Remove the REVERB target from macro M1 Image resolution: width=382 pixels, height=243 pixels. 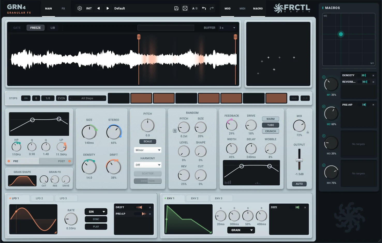tap(373, 82)
